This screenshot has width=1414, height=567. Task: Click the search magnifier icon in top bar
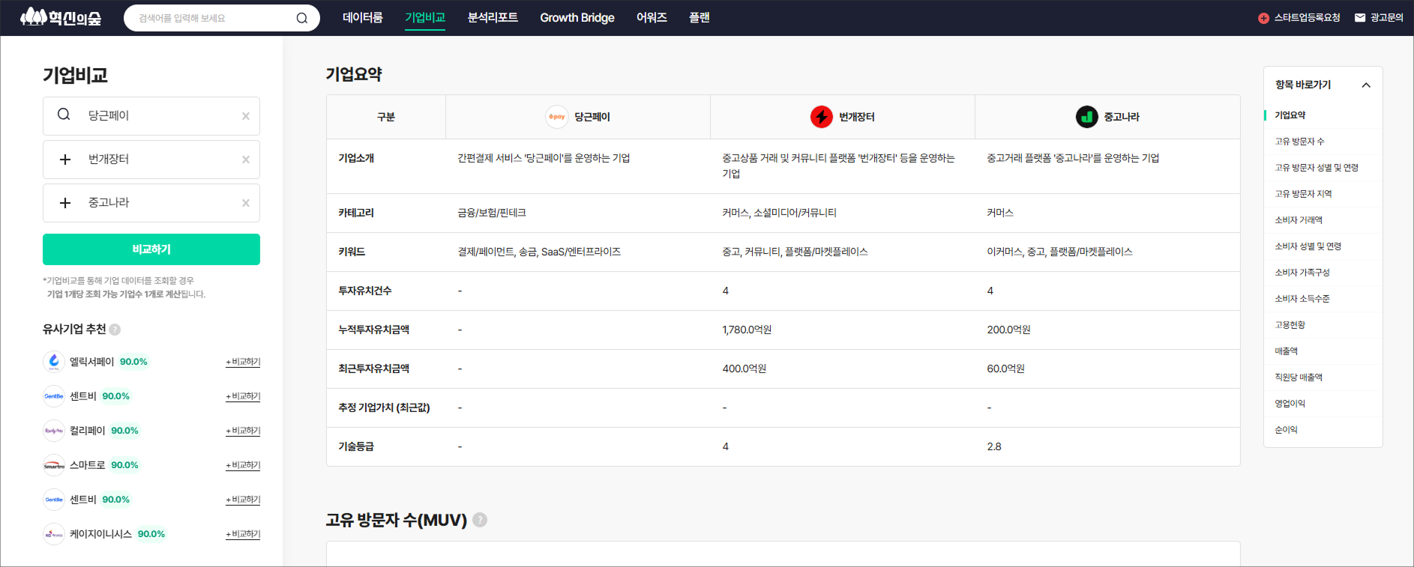coord(302,18)
